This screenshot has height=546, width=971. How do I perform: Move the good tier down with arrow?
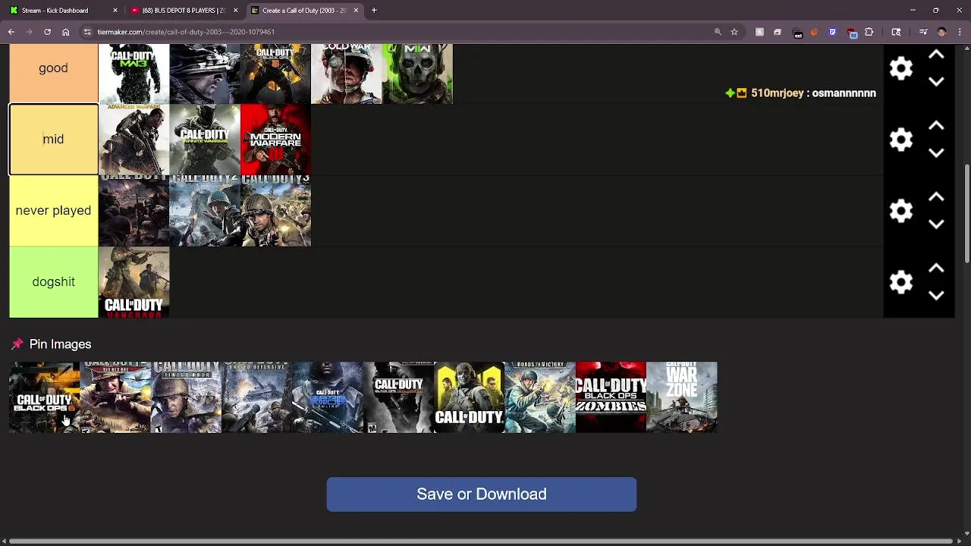tap(936, 82)
